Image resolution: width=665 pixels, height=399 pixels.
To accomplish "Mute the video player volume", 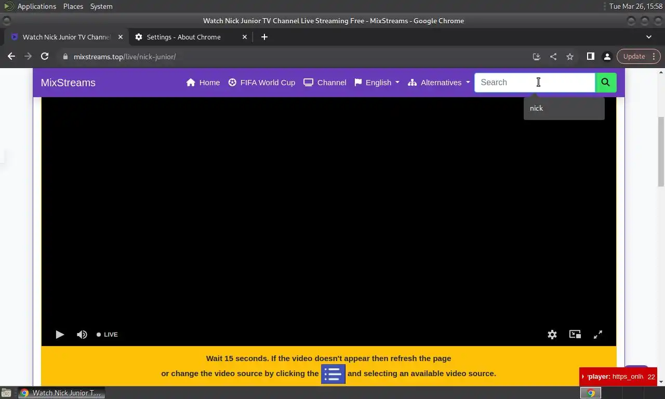I will click(x=82, y=335).
